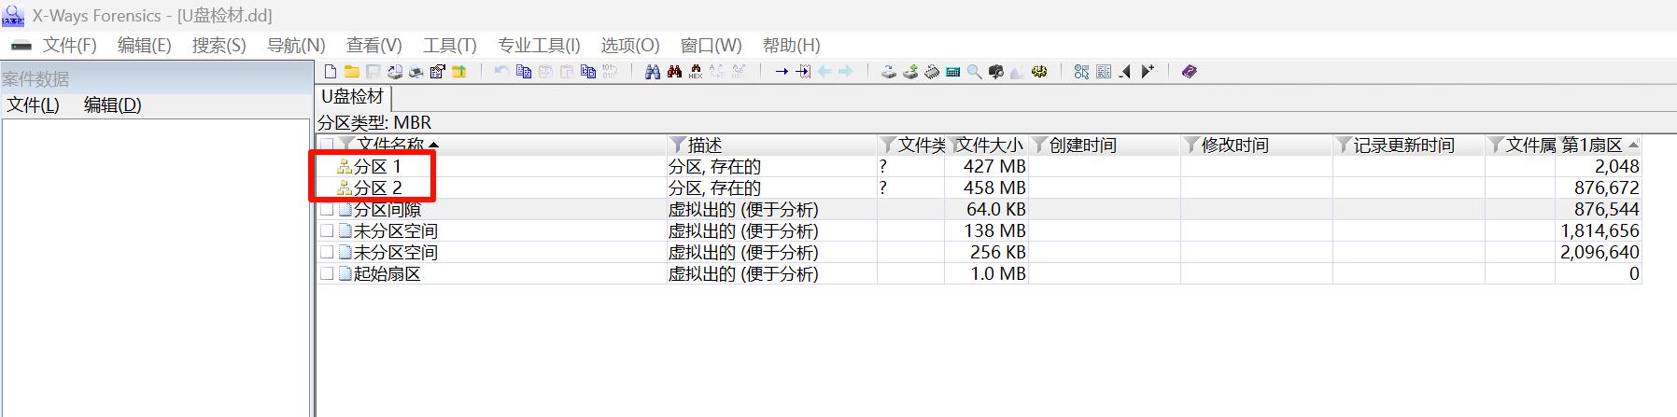Toggle the select-all checkbox in the list header

327,145
